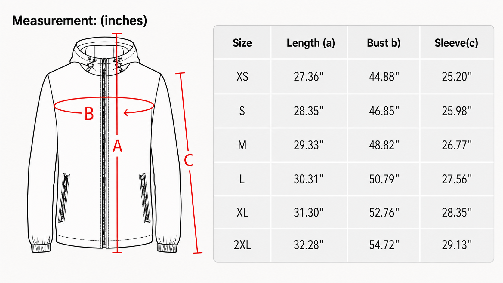
Task: Select the 2XL size row label
Action: (x=242, y=245)
